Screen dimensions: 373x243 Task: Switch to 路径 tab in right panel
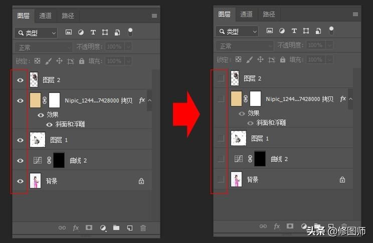[269, 14]
